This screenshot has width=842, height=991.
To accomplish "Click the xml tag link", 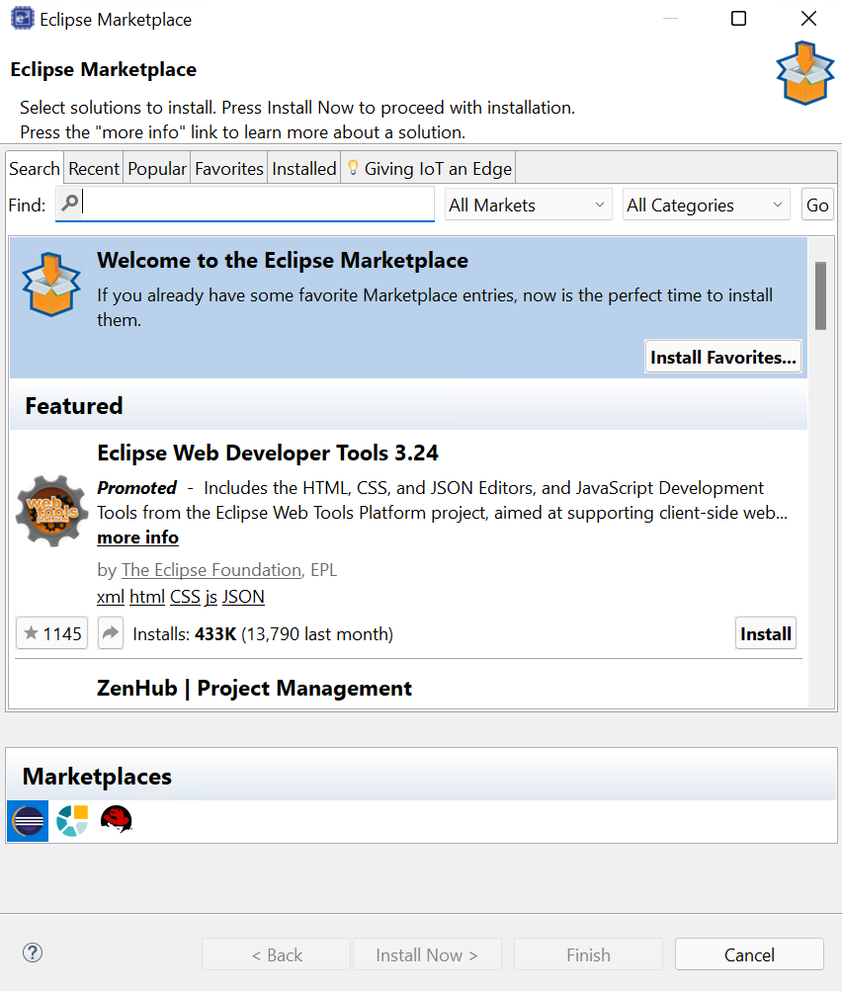I will coord(111,597).
